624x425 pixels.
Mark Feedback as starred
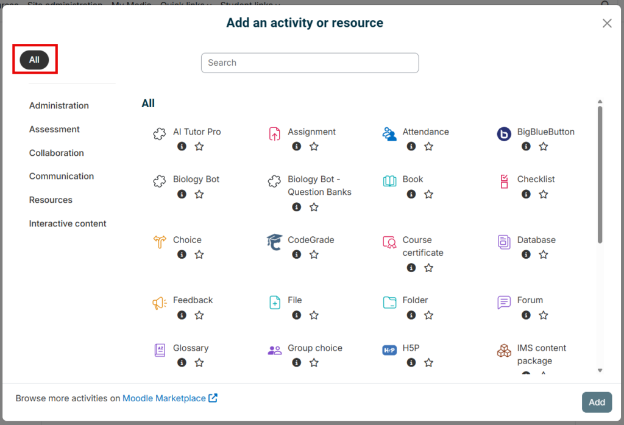pos(199,315)
